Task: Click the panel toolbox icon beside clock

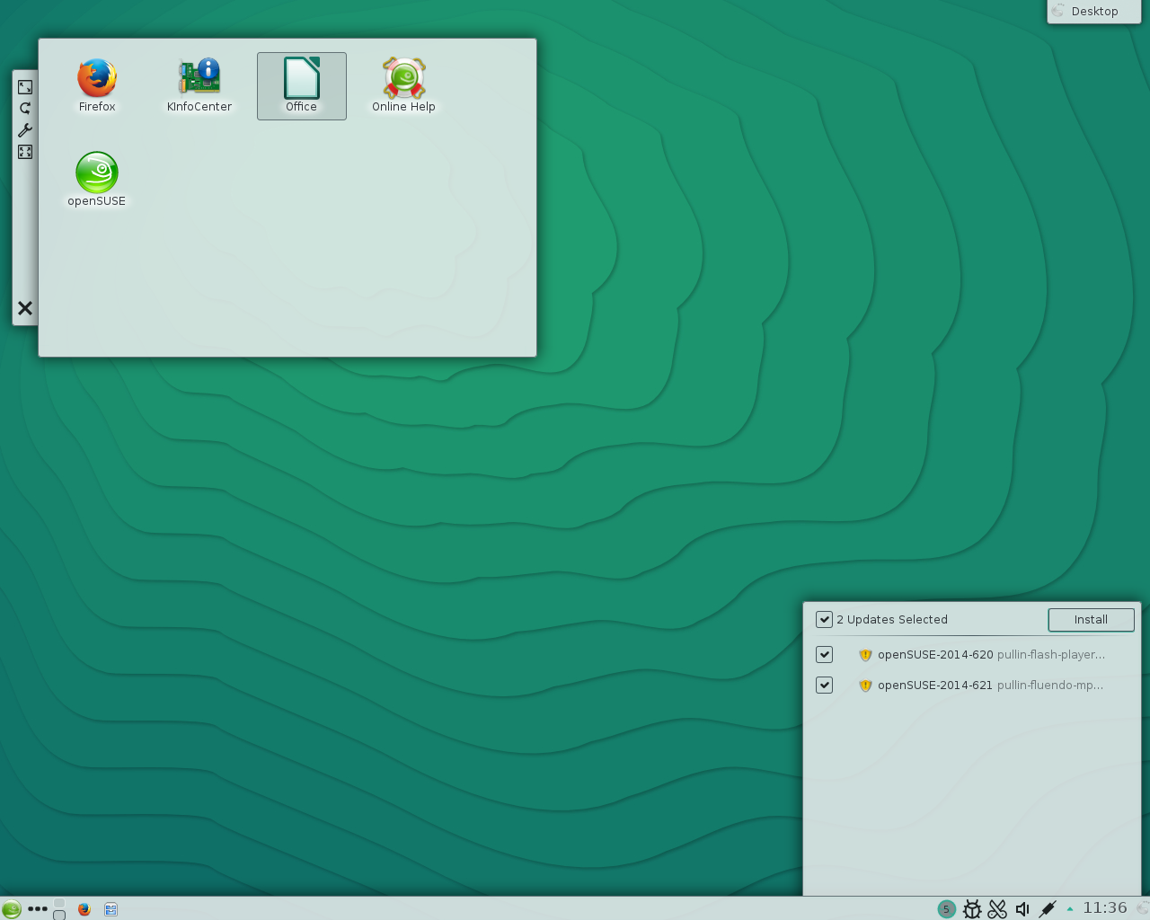Action: pos(1142,909)
